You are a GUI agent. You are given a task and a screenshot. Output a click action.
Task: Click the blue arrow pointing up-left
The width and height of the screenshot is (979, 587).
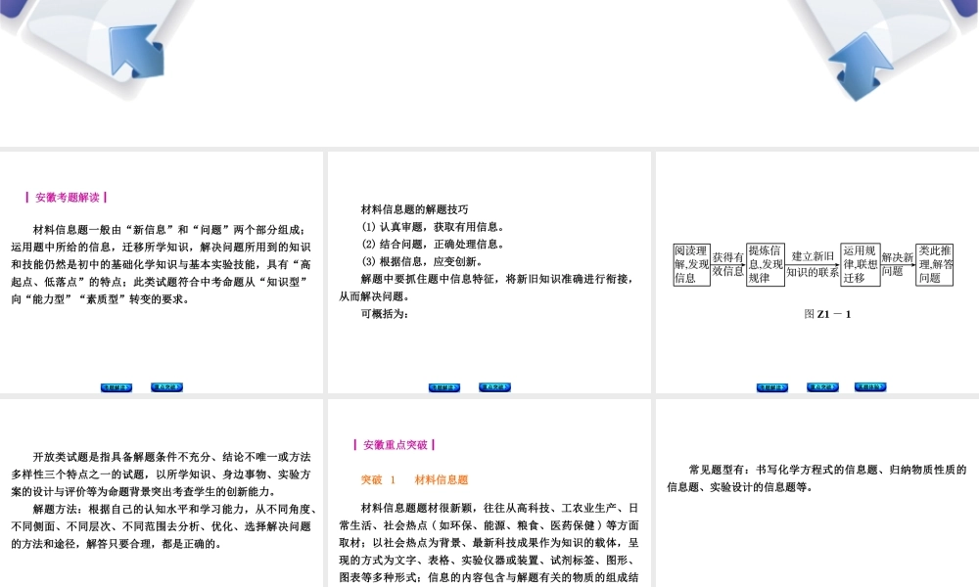pos(135,51)
